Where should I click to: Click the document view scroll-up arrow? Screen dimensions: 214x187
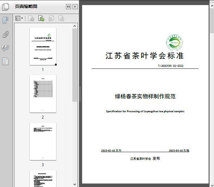(x=212, y=6)
